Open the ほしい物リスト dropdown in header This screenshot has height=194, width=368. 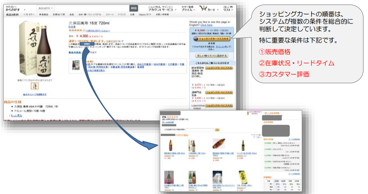coord(228,8)
